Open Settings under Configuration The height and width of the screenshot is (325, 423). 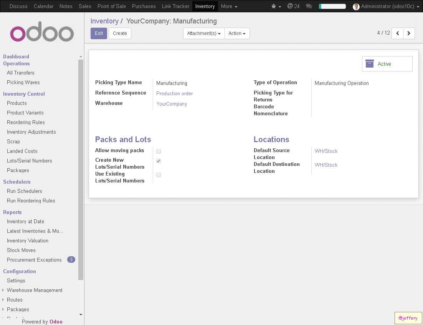tap(16, 280)
